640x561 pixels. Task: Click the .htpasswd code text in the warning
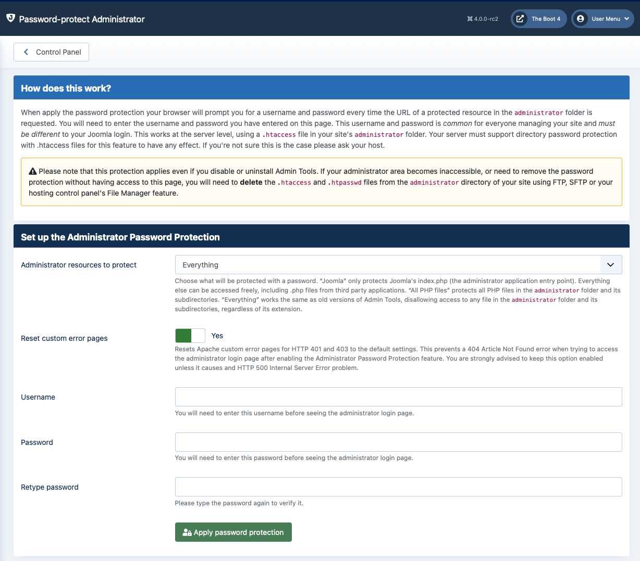[344, 182]
